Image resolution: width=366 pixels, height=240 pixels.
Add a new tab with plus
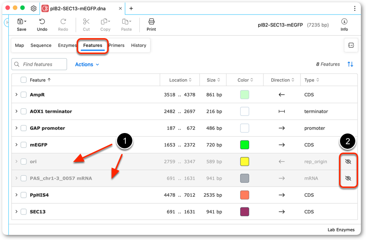tap(131, 9)
